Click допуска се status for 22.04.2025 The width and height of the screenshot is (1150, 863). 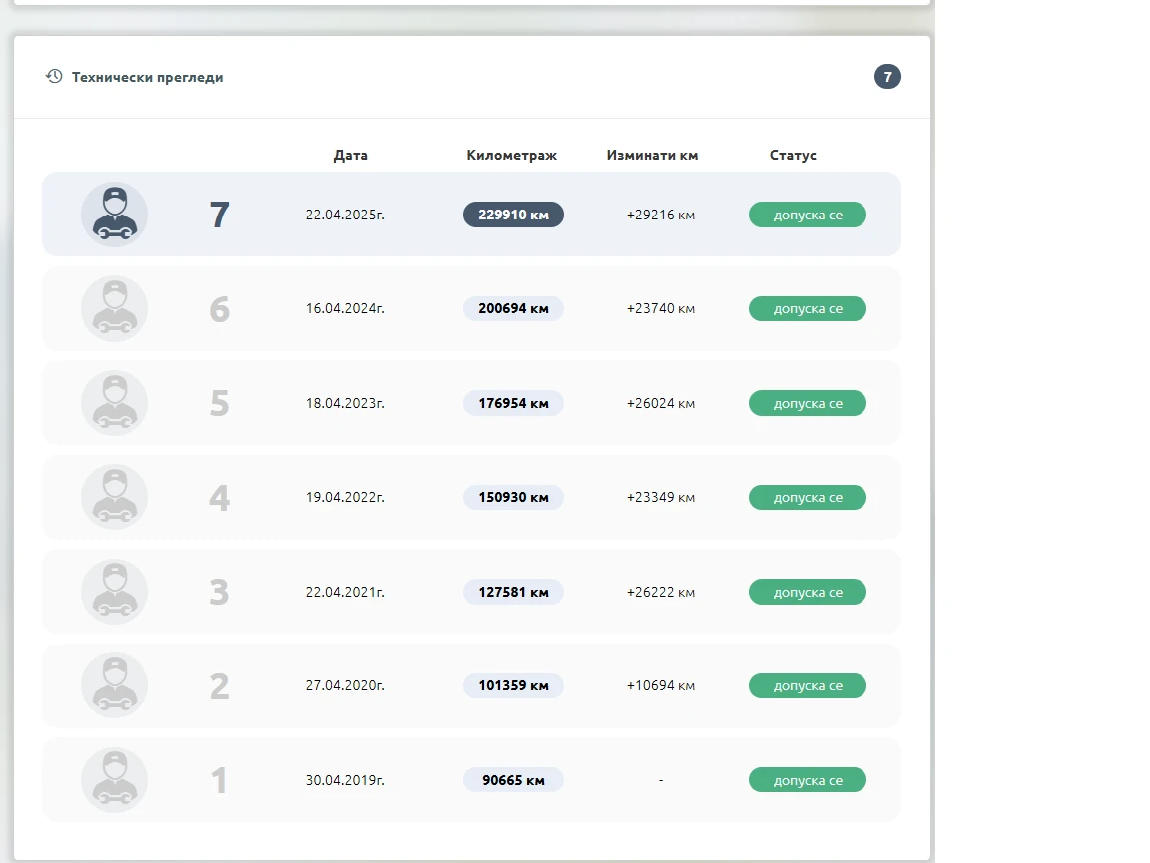tap(807, 215)
